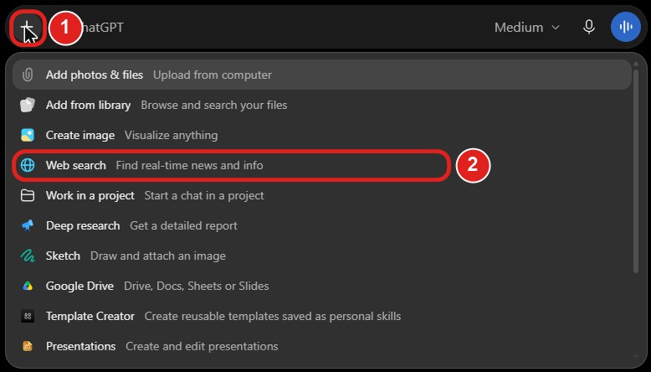651x372 pixels.
Task: Click the Web search globe icon
Action: (28, 165)
